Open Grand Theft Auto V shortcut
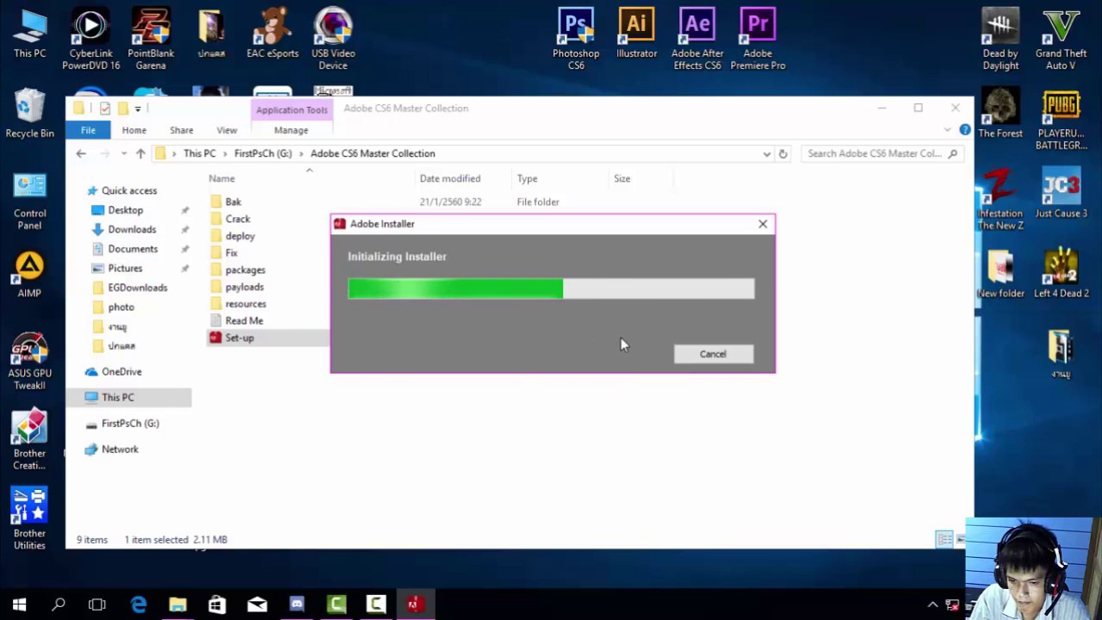This screenshot has width=1102, height=620. coord(1061,39)
